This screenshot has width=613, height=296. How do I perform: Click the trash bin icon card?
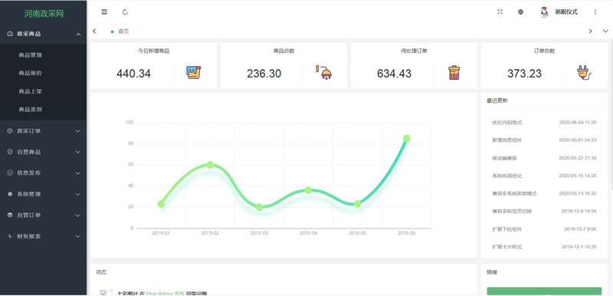pos(454,73)
